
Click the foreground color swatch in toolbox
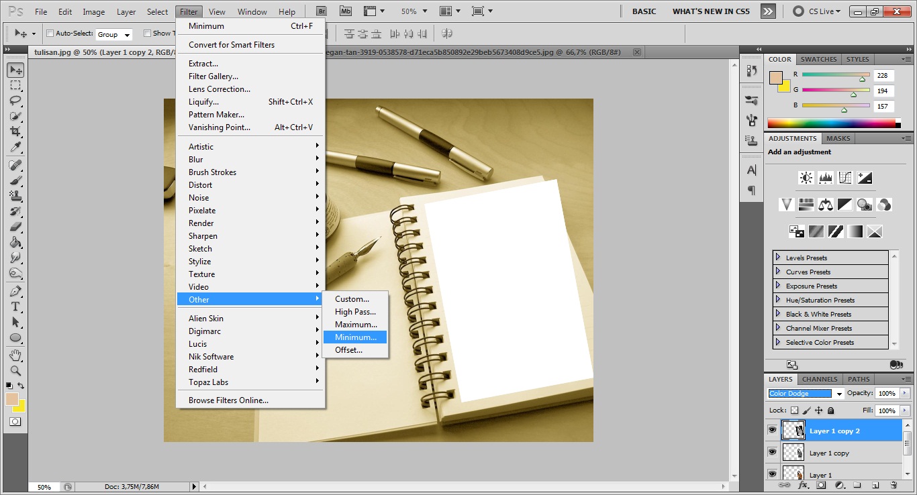(12, 399)
